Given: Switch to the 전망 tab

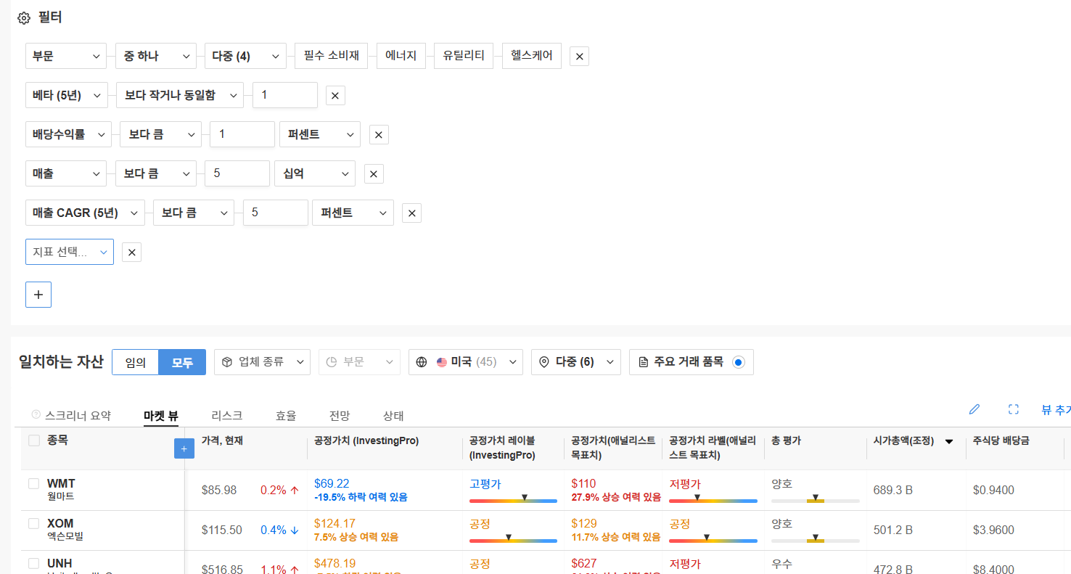Looking at the screenshot, I should click(340, 416).
